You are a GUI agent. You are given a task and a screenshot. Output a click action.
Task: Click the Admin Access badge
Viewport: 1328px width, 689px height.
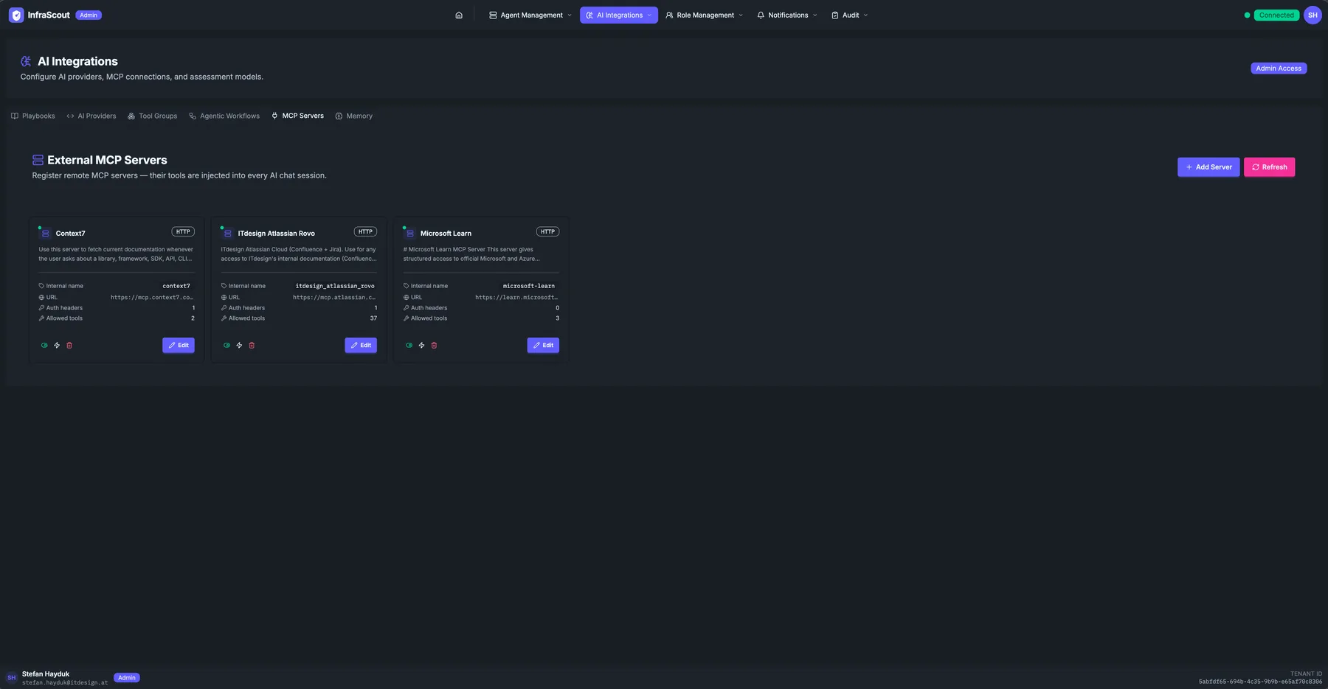click(x=1279, y=68)
